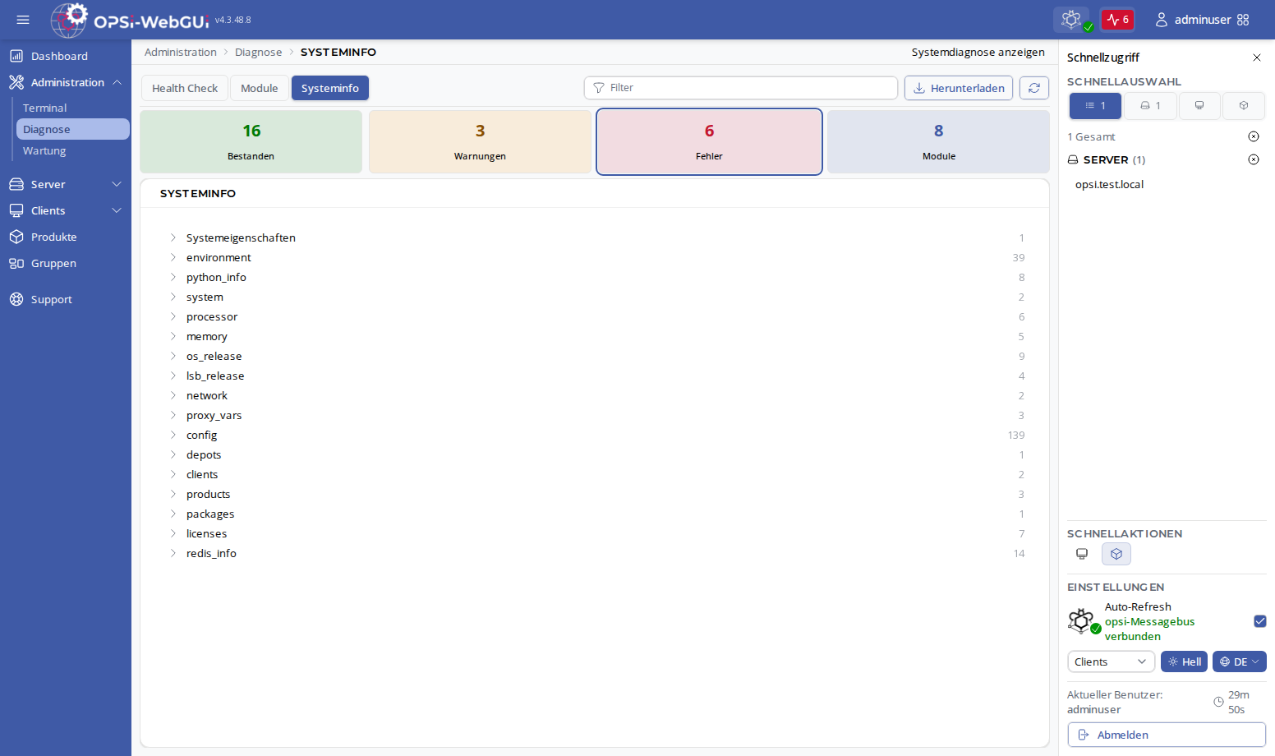Viewport: 1275px width, 756px height.
Task: Clear the 1 Gesamt selection
Action: [1254, 136]
